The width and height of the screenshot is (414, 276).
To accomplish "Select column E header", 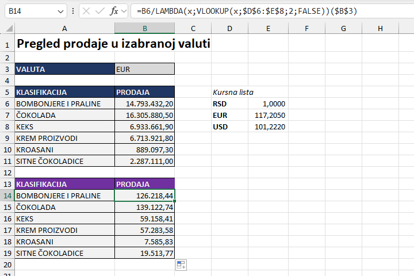I will [268, 29].
